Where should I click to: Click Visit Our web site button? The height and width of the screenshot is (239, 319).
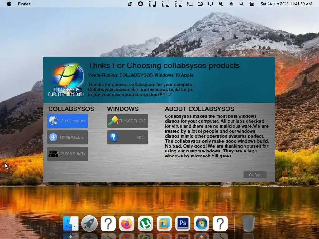68,121
